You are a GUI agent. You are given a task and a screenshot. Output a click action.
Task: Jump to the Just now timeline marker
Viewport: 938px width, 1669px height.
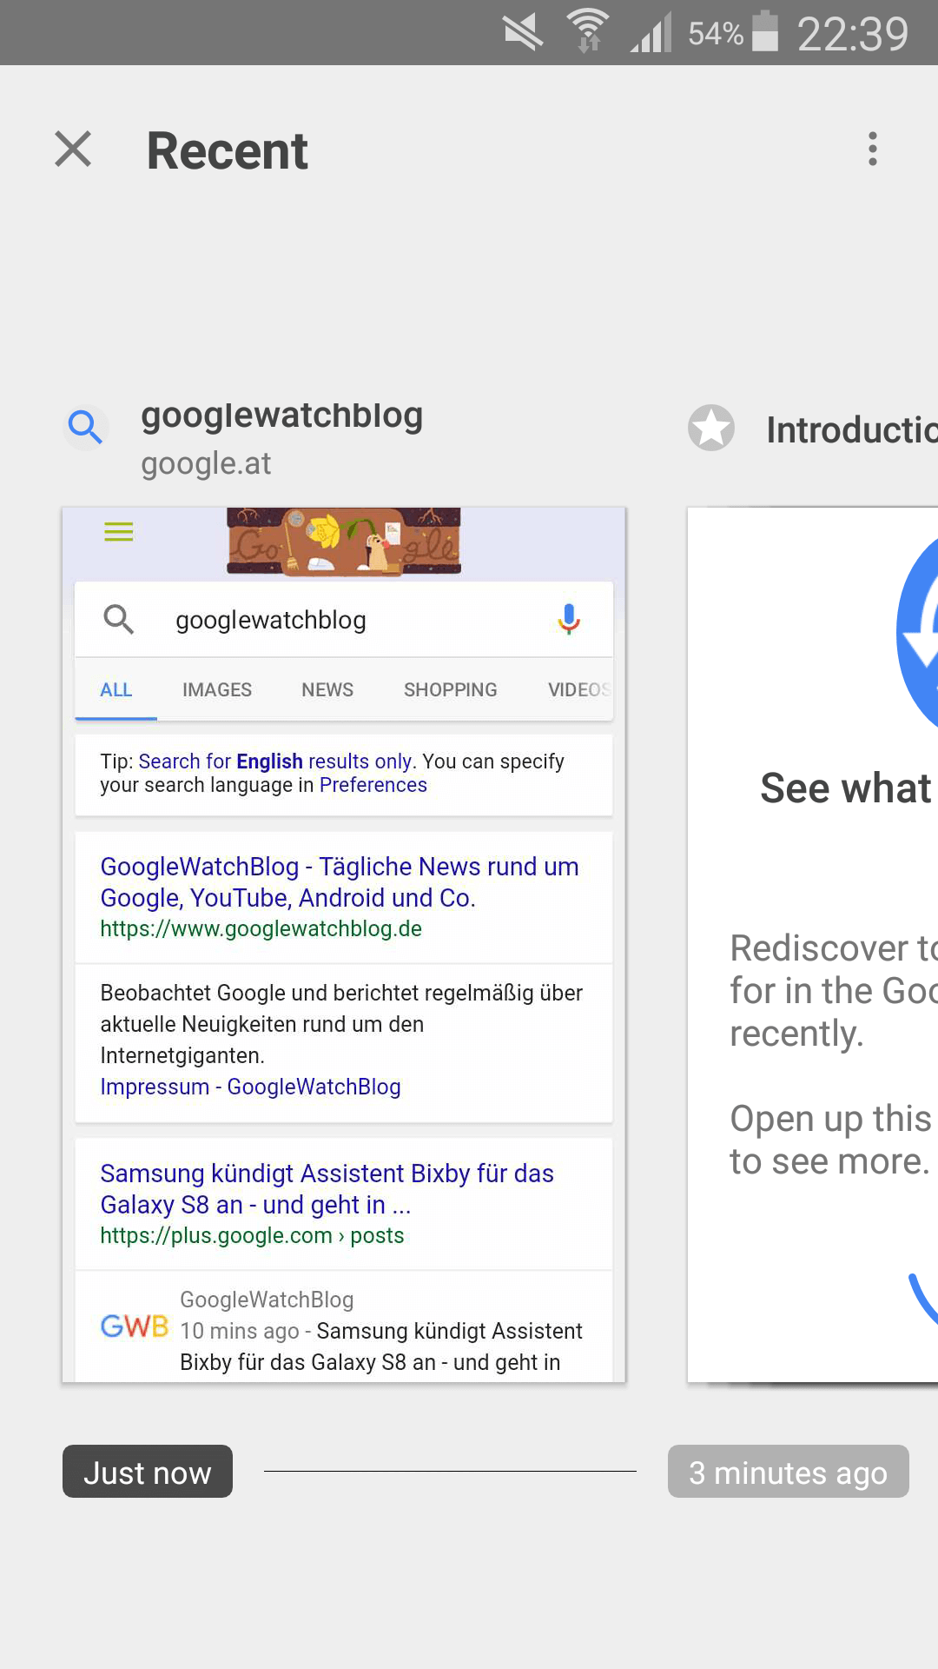(148, 1472)
